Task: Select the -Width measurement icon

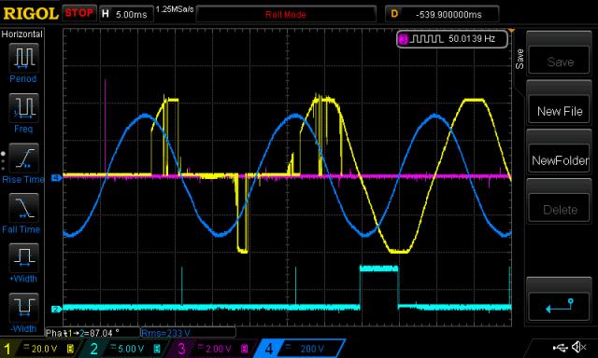Action: click(23, 308)
